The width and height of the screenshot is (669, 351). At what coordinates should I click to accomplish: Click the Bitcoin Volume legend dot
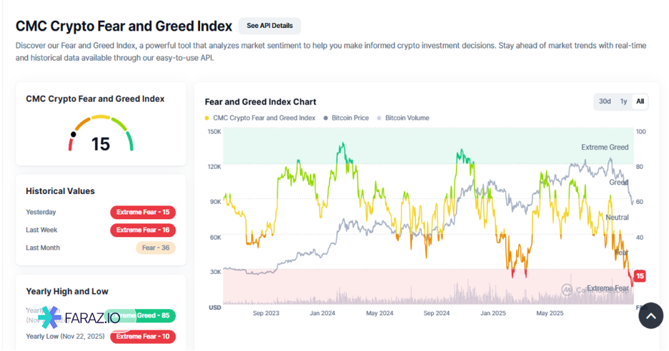point(380,118)
